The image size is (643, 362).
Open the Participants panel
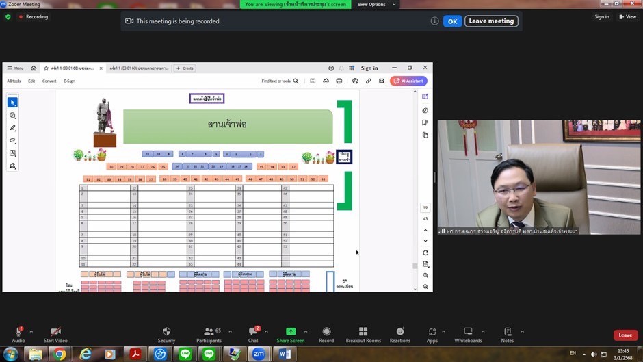(x=209, y=335)
